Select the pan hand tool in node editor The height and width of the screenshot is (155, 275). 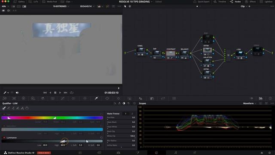(x=130, y=6)
